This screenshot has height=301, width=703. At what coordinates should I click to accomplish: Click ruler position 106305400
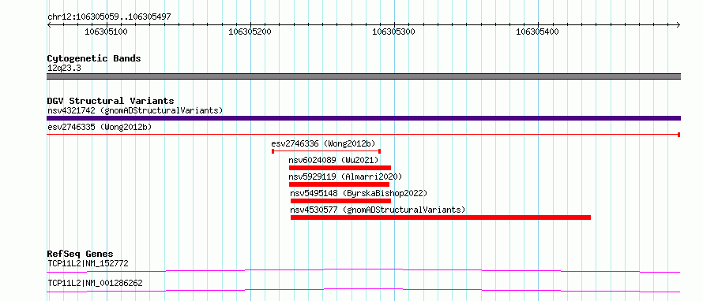(x=538, y=32)
